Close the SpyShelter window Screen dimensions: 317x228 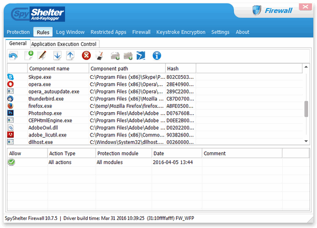[305, 7]
